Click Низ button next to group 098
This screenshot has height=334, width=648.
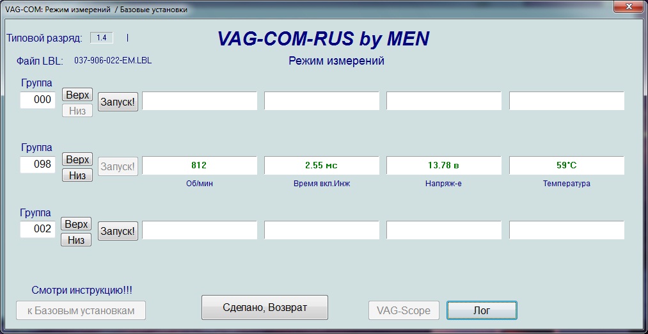77,175
